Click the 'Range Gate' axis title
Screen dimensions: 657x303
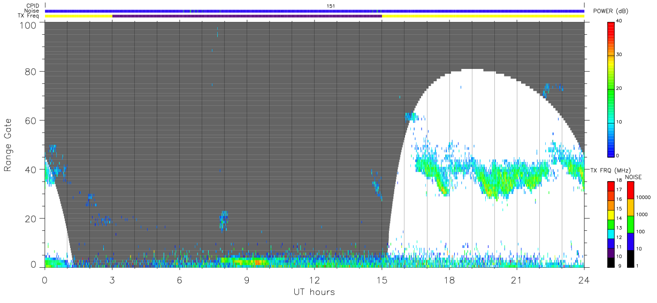click(x=8, y=145)
